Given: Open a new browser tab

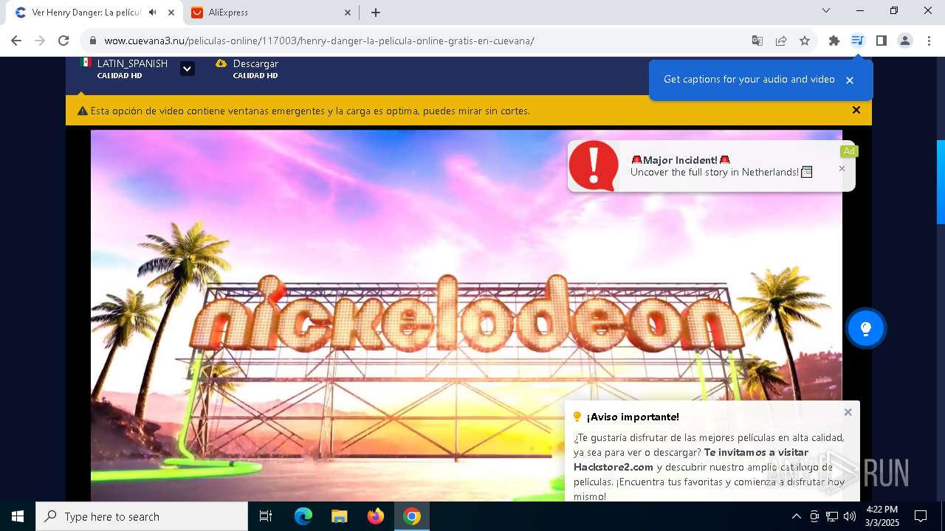Looking at the screenshot, I should (376, 13).
